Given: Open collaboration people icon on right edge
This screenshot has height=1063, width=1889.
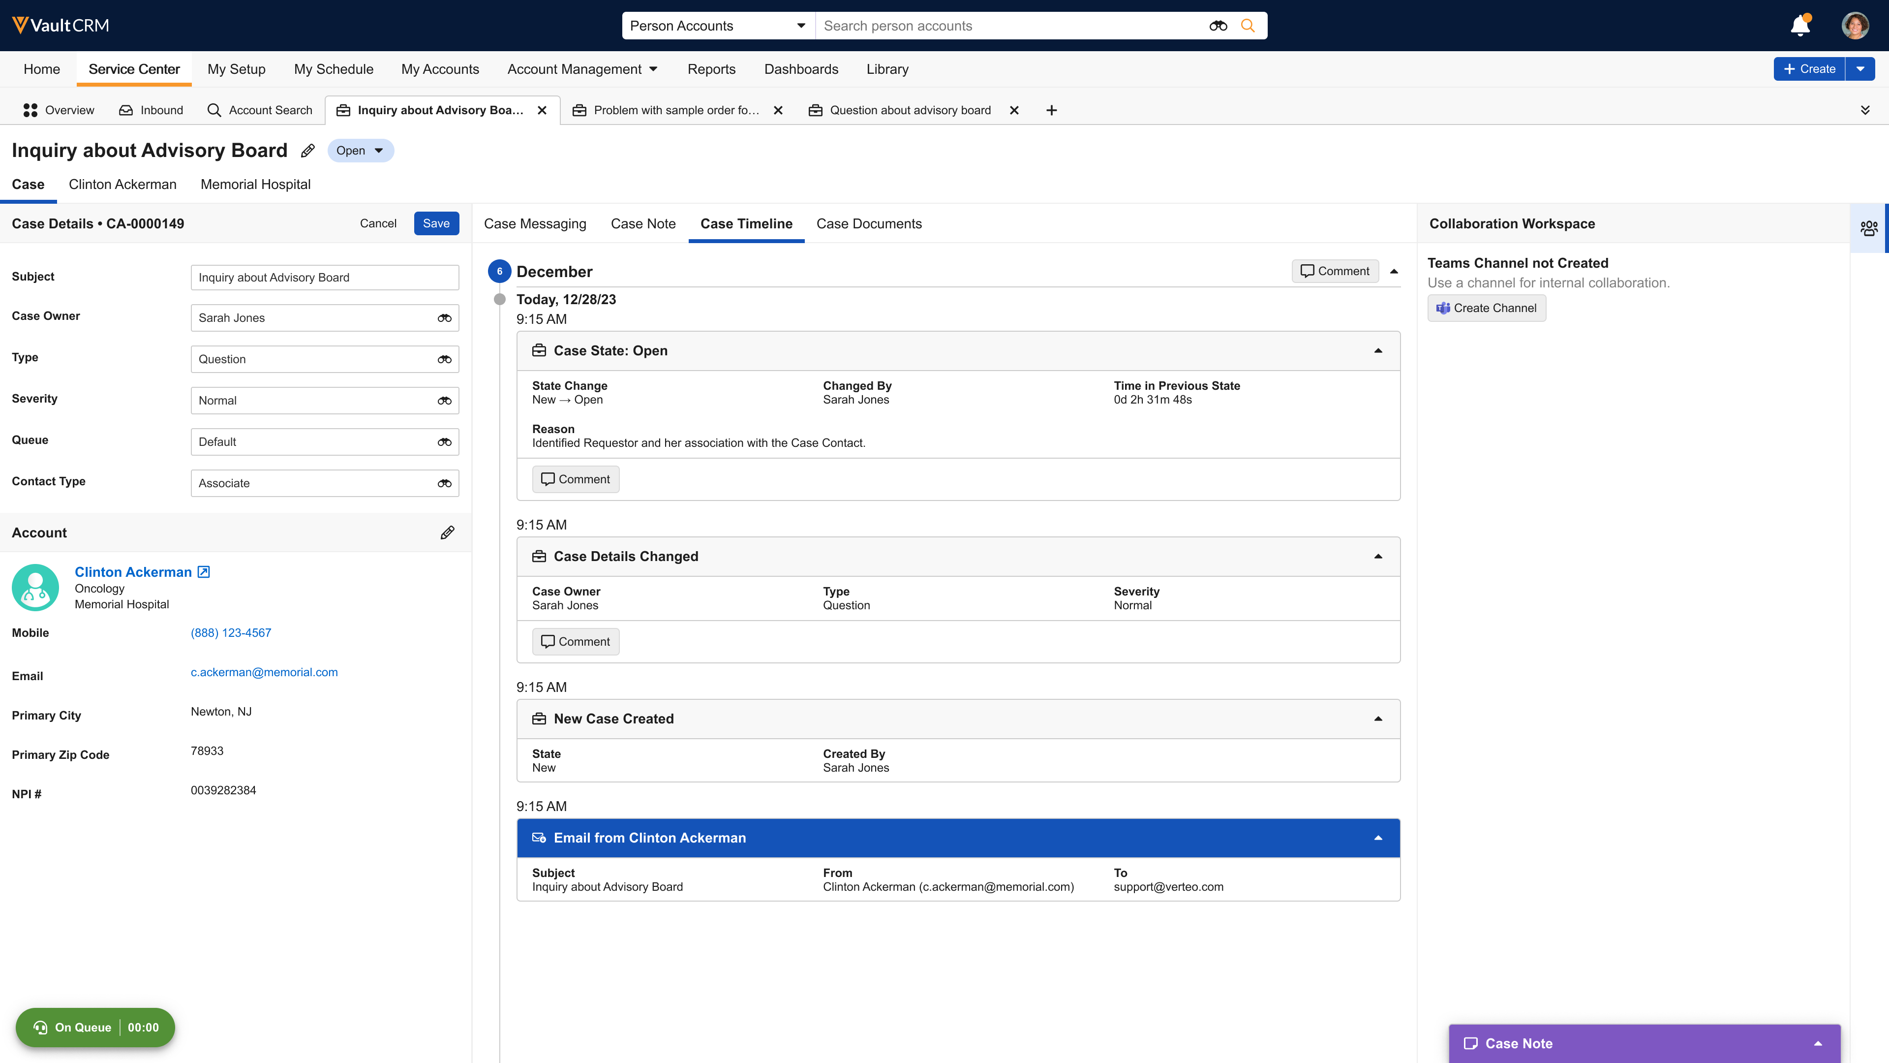Looking at the screenshot, I should pyautogui.click(x=1868, y=228).
